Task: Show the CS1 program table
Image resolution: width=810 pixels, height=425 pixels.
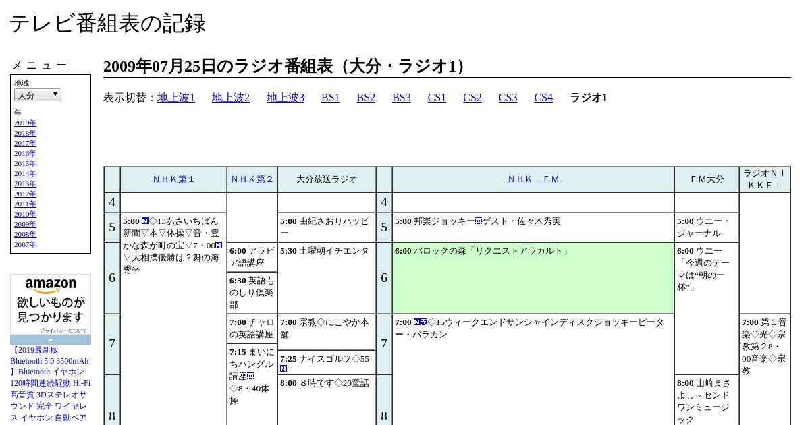Action: (x=437, y=98)
